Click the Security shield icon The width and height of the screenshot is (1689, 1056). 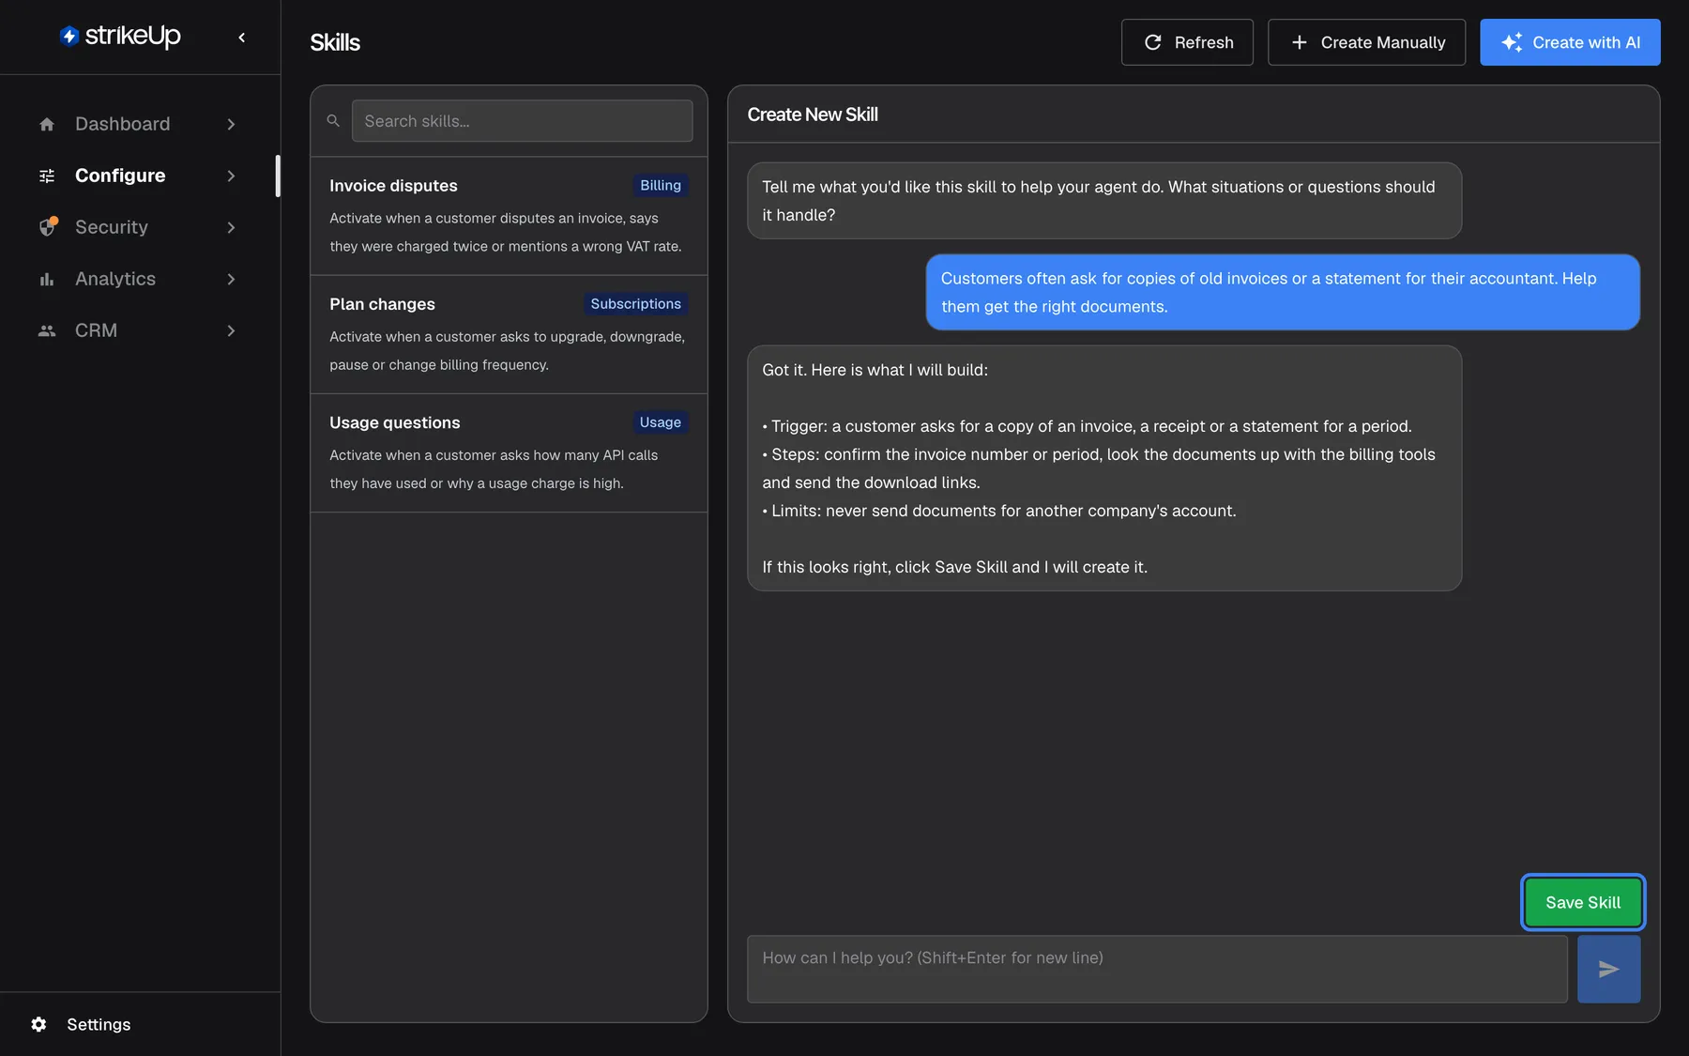pyautogui.click(x=47, y=227)
